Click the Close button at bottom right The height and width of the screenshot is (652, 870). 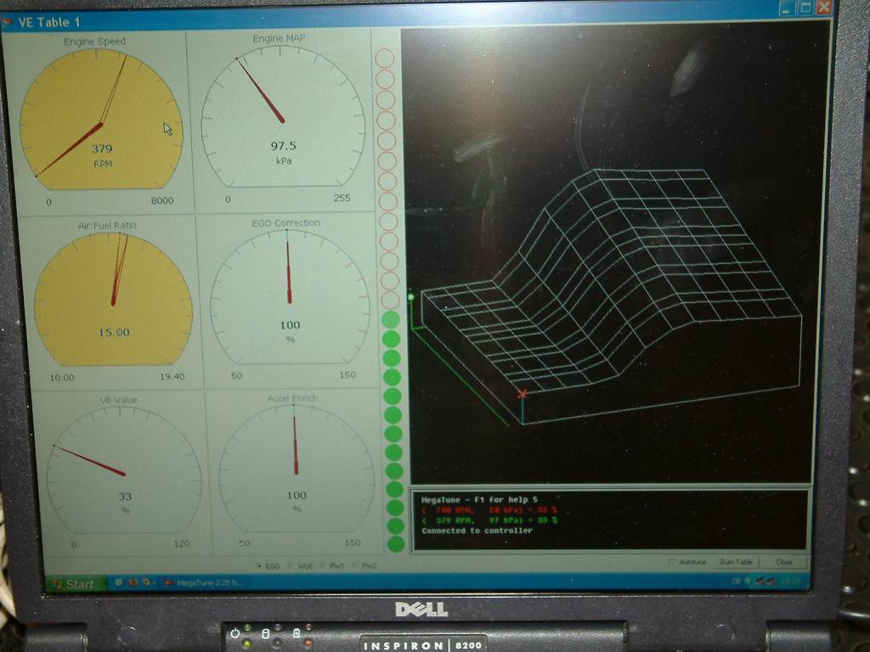[x=783, y=562]
